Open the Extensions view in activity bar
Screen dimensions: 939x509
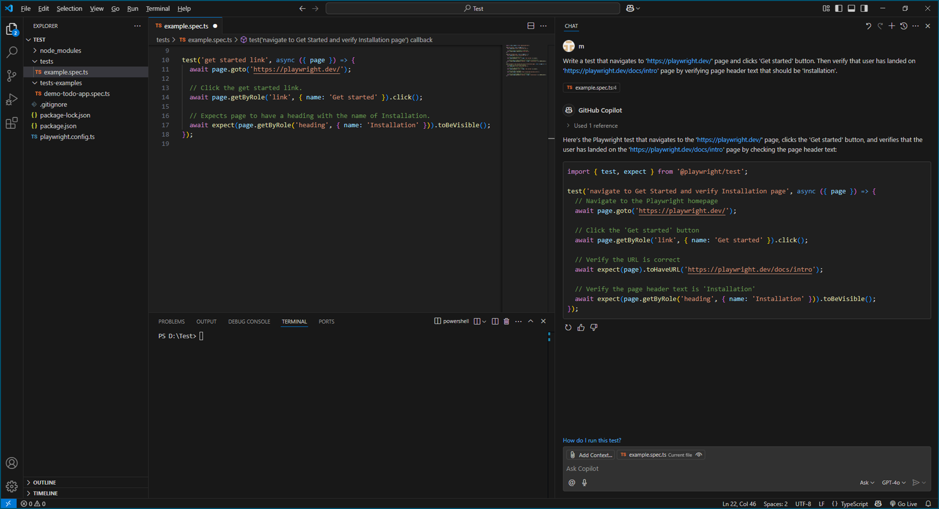pyautogui.click(x=12, y=123)
